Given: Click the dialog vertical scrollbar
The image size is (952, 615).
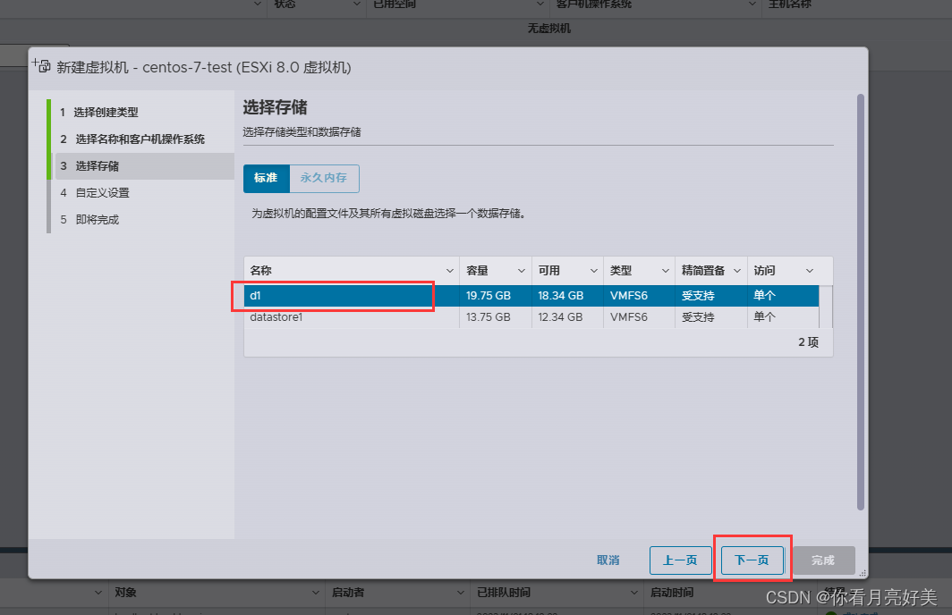Looking at the screenshot, I should click(x=861, y=302).
